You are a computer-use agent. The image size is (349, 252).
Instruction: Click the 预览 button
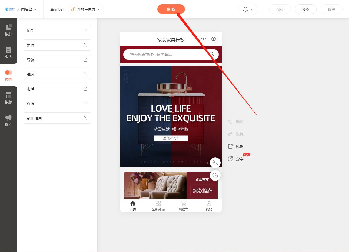306,9
